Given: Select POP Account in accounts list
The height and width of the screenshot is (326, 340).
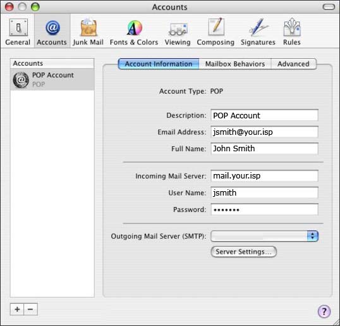Looking at the screenshot, I should [x=52, y=80].
